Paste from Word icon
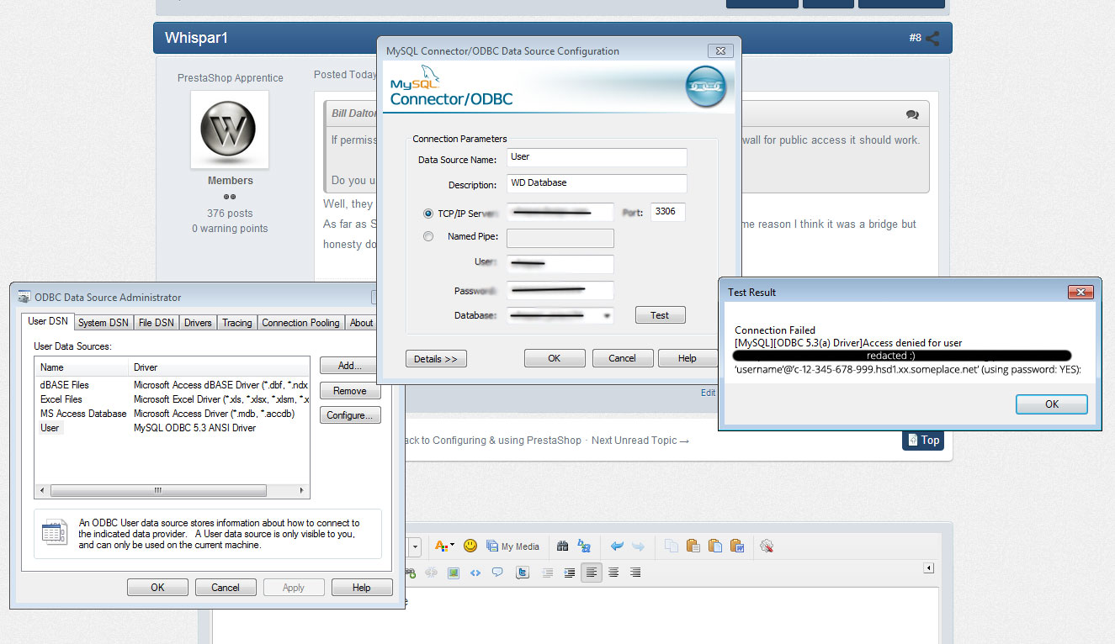This screenshot has height=644, width=1115. pos(736,546)
